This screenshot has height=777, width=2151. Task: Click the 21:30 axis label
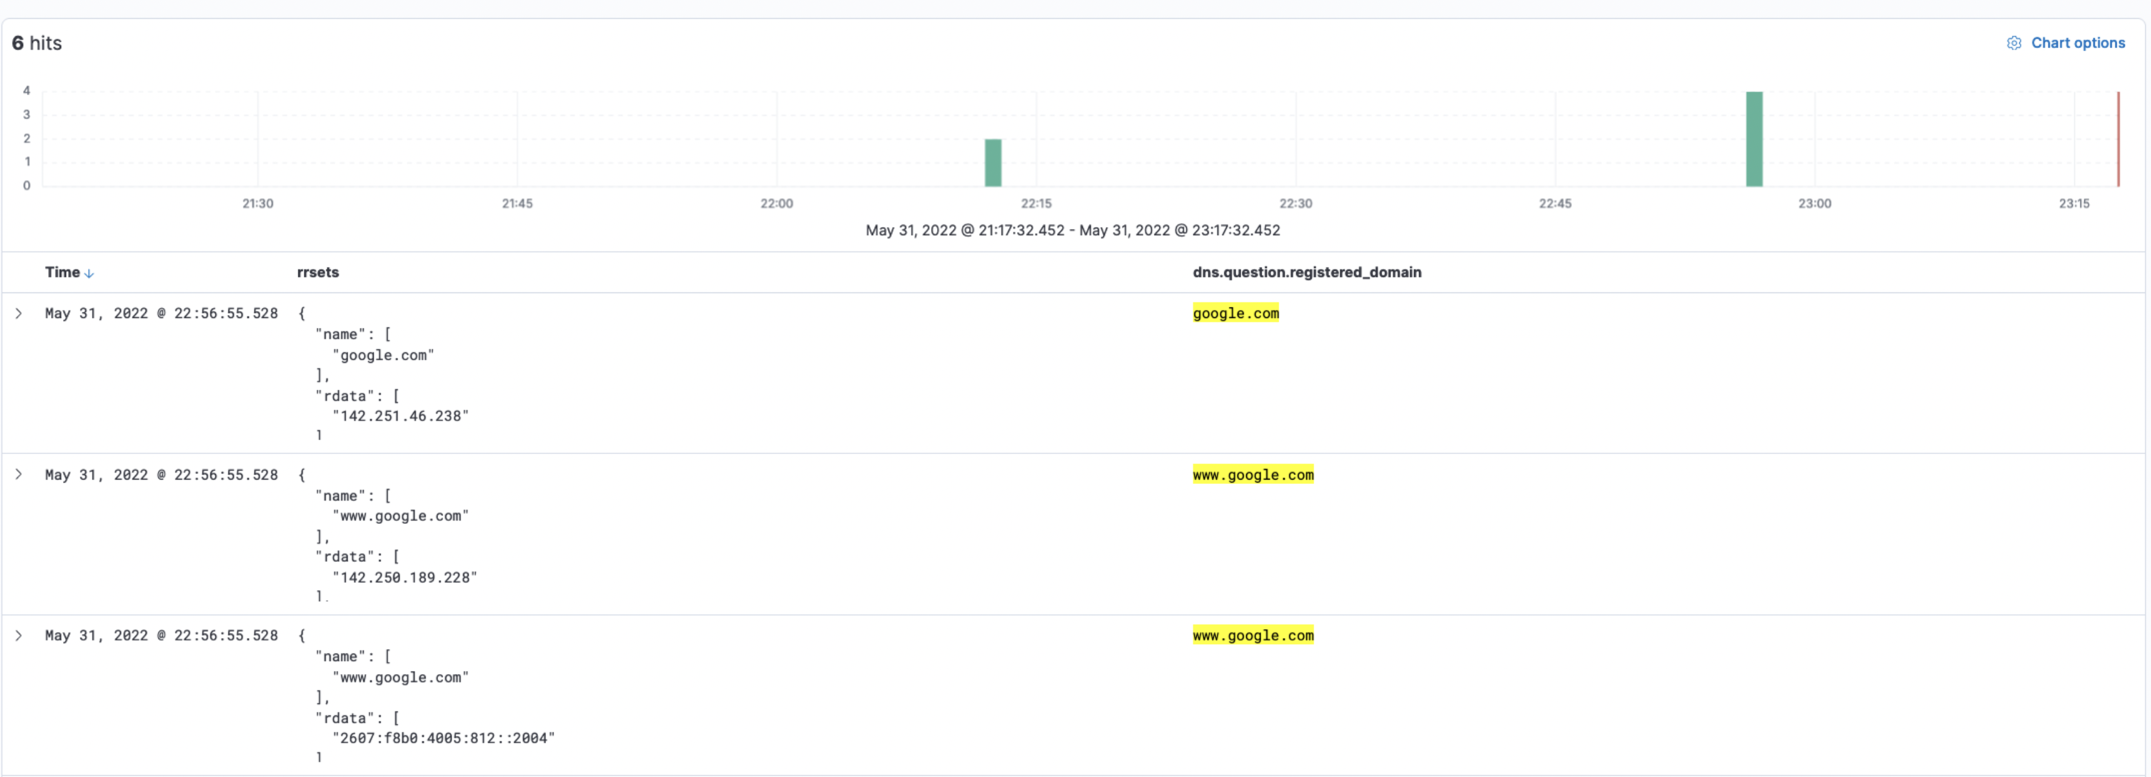pyautogui.click(x=258, y=204)
